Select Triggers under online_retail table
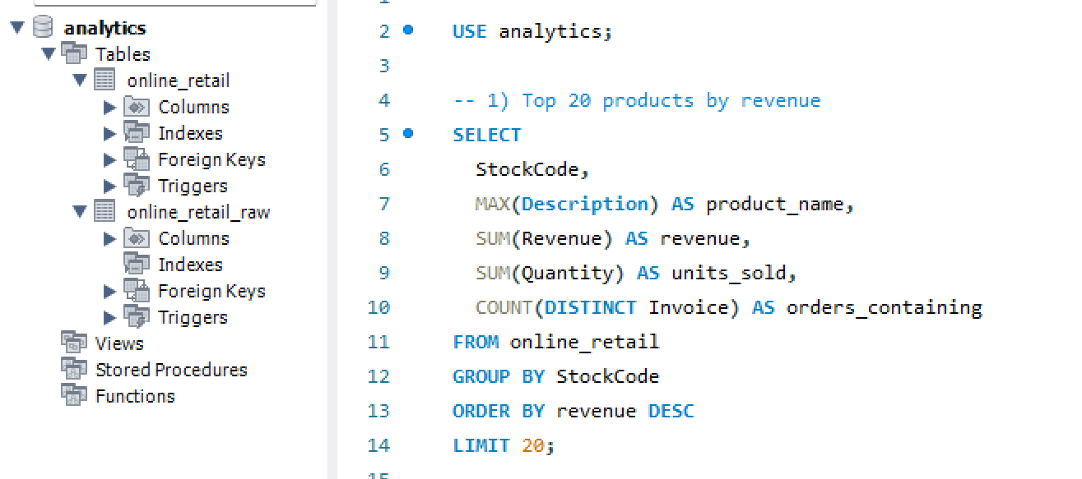The image size is (1082, 479). tap(193, 186)
